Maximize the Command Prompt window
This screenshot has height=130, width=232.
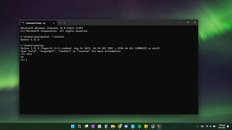pos(188,22)
